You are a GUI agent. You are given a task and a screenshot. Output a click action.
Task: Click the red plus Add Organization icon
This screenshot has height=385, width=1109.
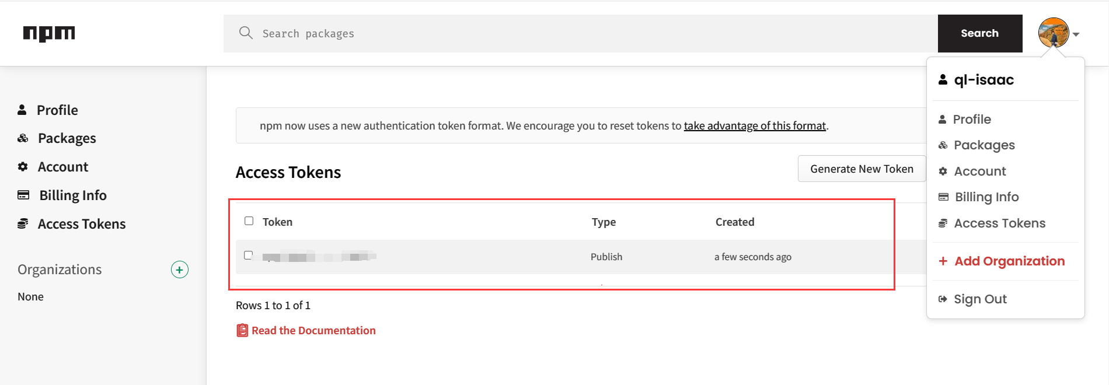[x=943, y=261]
